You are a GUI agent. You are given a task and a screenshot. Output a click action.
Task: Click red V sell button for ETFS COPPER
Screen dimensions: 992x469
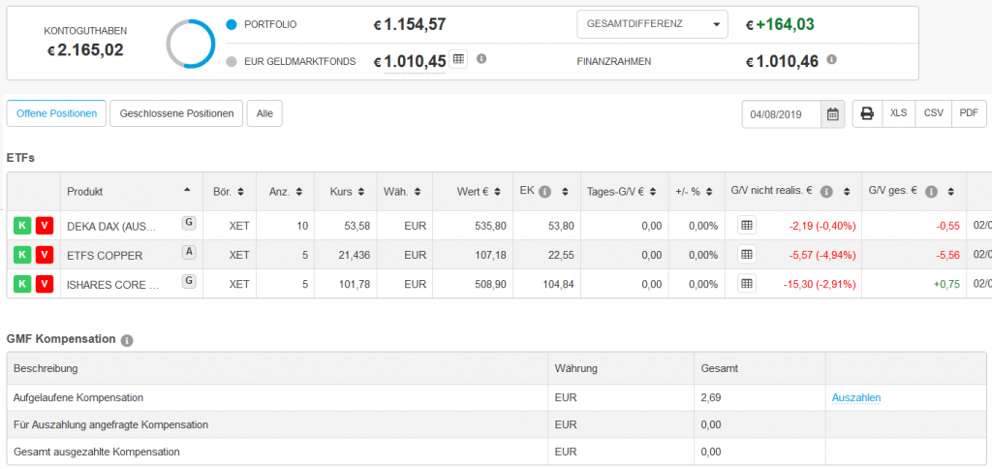coord(44,255)
